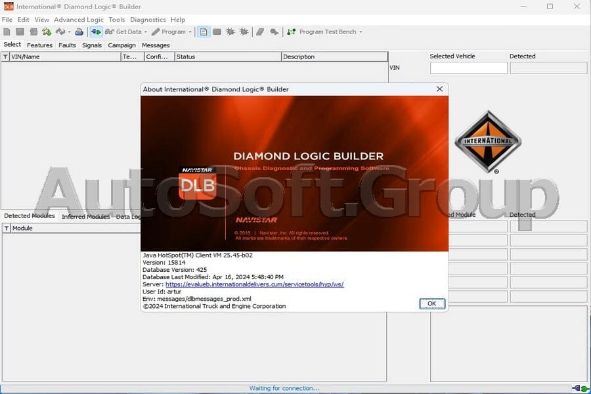Screen dimensions: 591x394
Task: Click the Program Test Bench connector icon
Action: tap(290, 32)
